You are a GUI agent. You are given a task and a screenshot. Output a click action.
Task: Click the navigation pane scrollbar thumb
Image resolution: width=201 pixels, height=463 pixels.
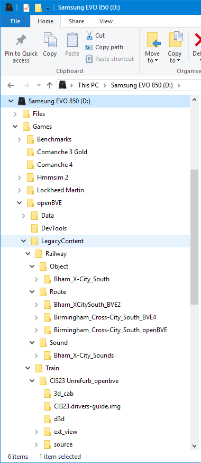(195, 237)
